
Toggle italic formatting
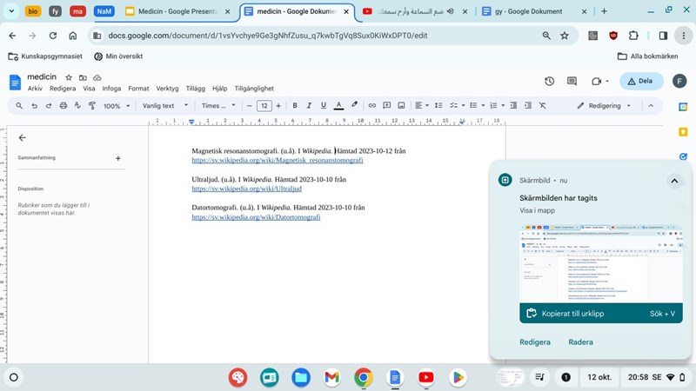pos(309,105)
